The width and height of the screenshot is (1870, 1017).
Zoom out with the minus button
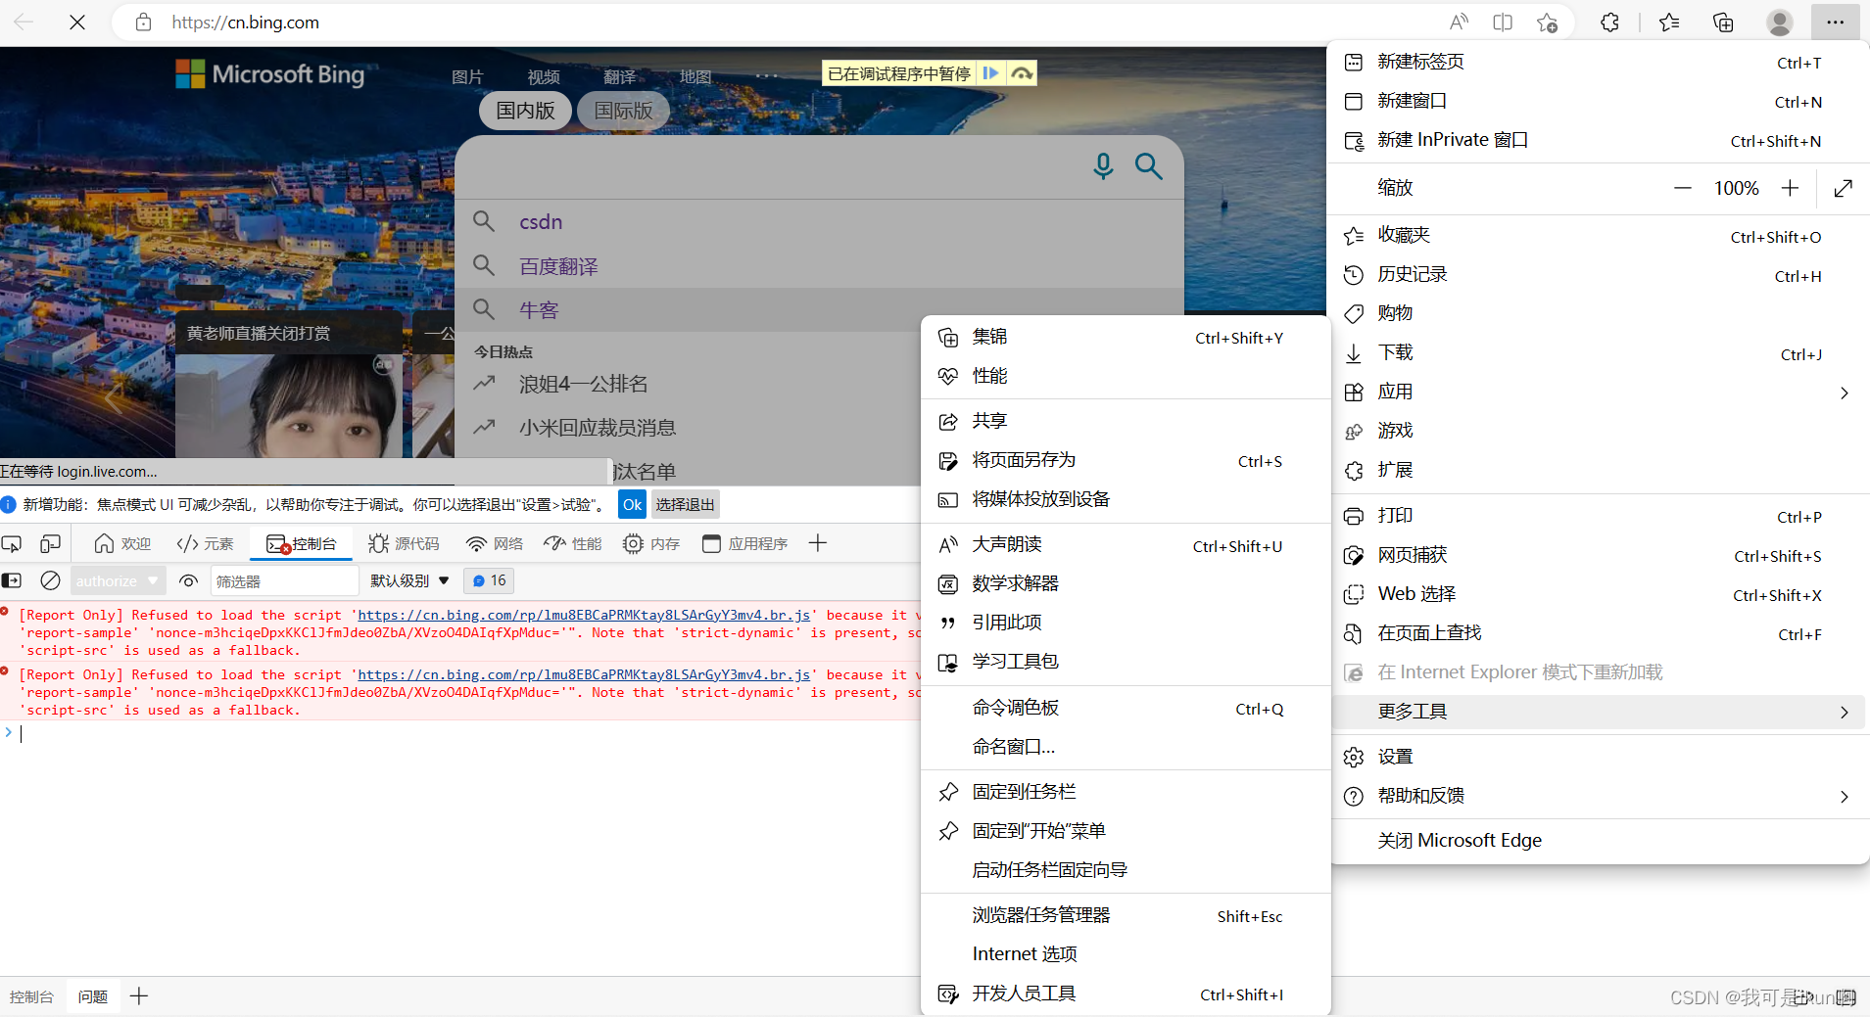coord(1683,188)
